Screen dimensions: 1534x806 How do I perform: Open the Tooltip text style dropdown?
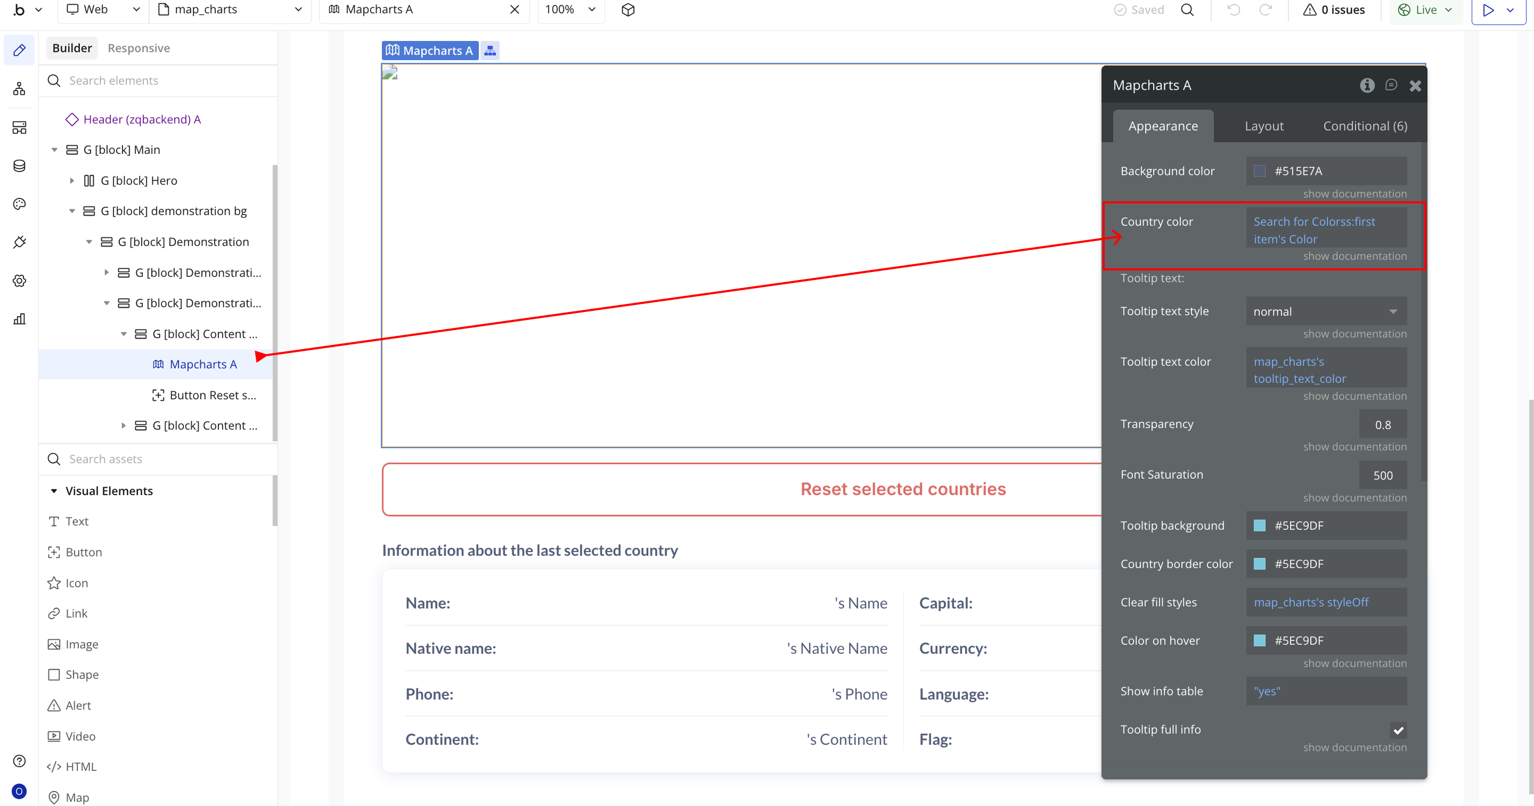pos(1326,311)
